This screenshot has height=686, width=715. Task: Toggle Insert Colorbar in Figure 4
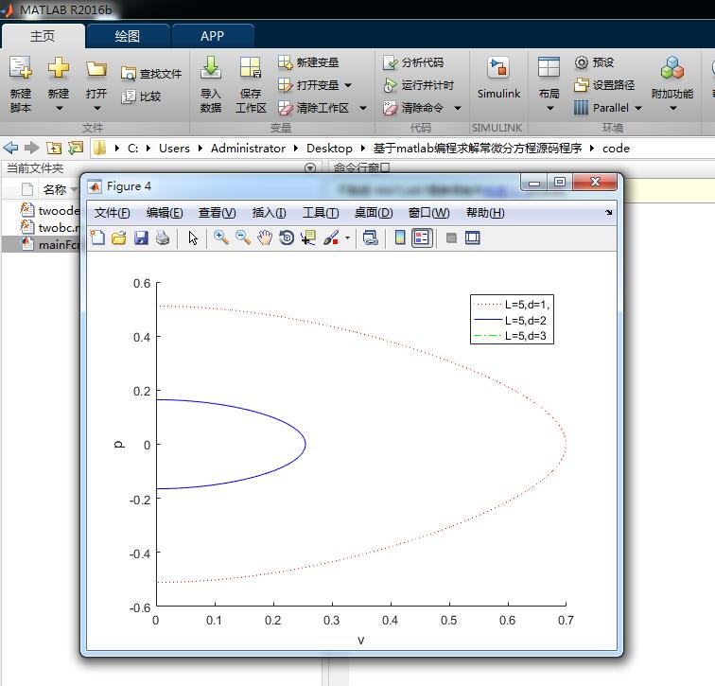(x=400, y=237)
